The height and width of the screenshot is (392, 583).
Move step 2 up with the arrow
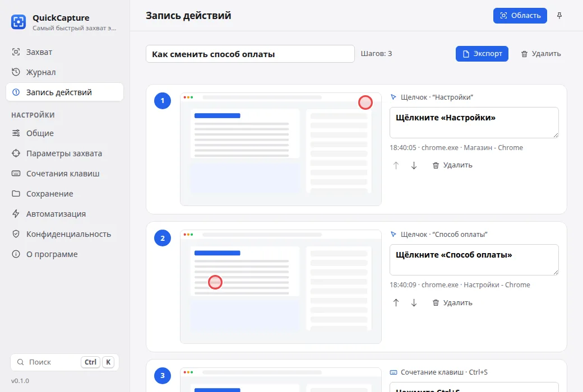(x=396, y=303)
